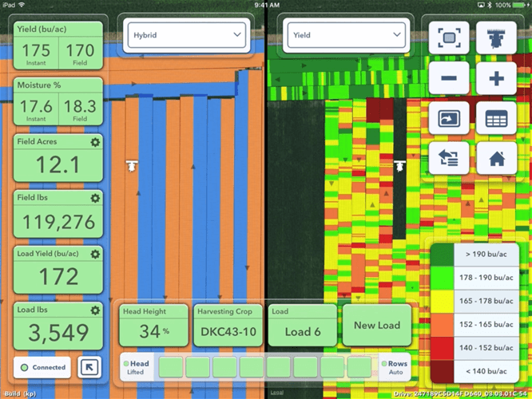Viewport: 532px width, 399px height.
Task: Open the data table grid icon
Action: tap(496, 119)
